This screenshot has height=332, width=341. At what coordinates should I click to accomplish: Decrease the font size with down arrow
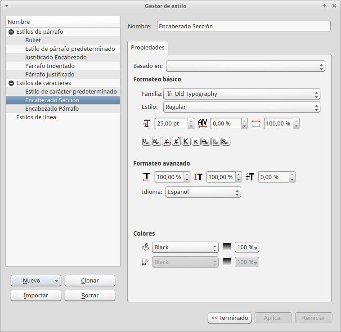coord(191,126)
